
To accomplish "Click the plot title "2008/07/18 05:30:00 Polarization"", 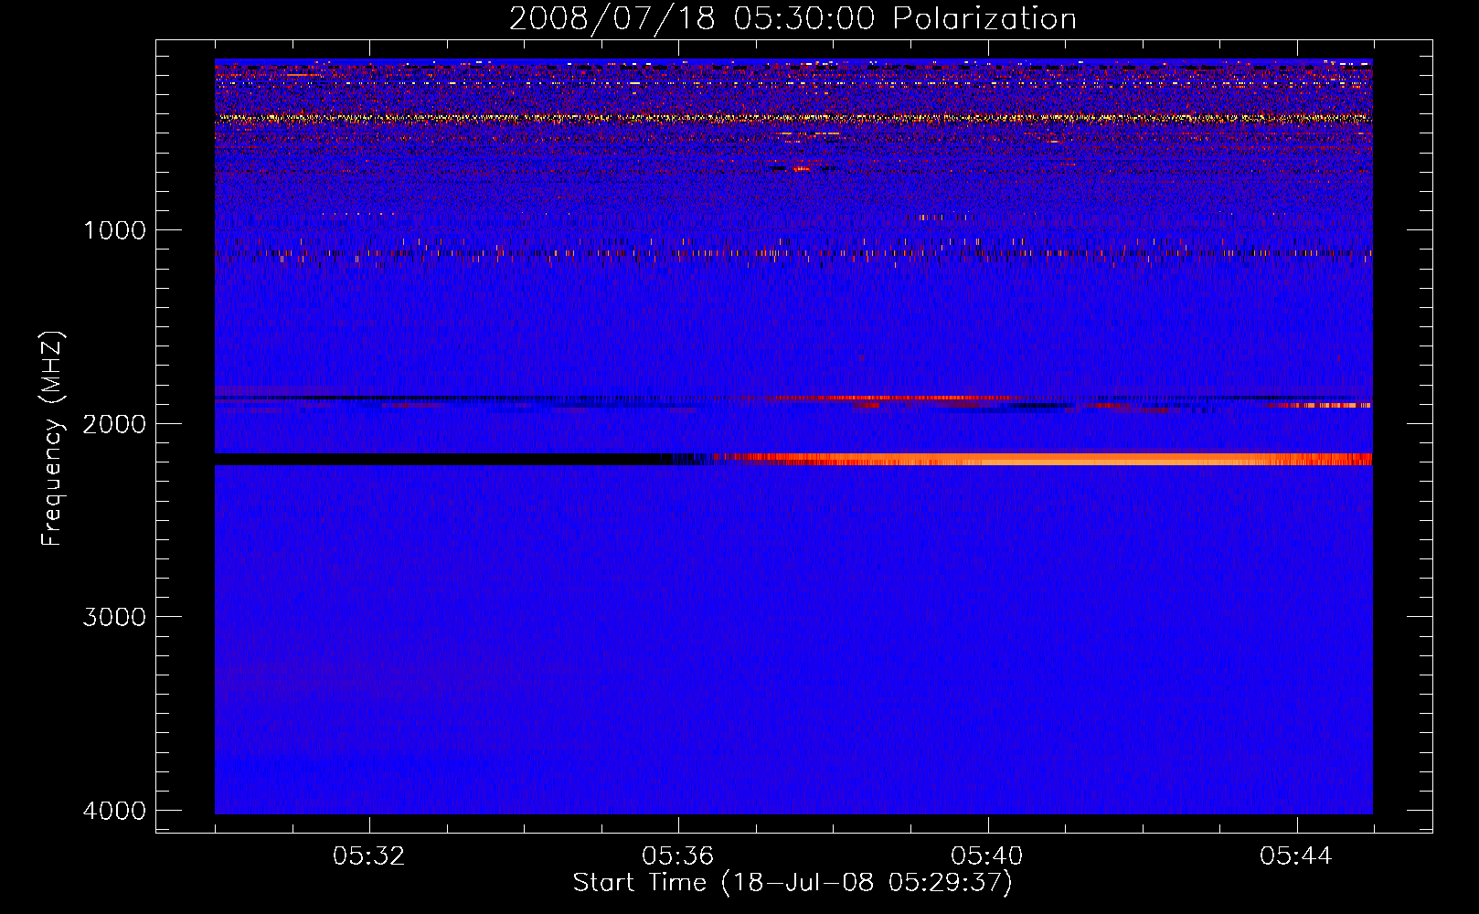I will [793, 19].
